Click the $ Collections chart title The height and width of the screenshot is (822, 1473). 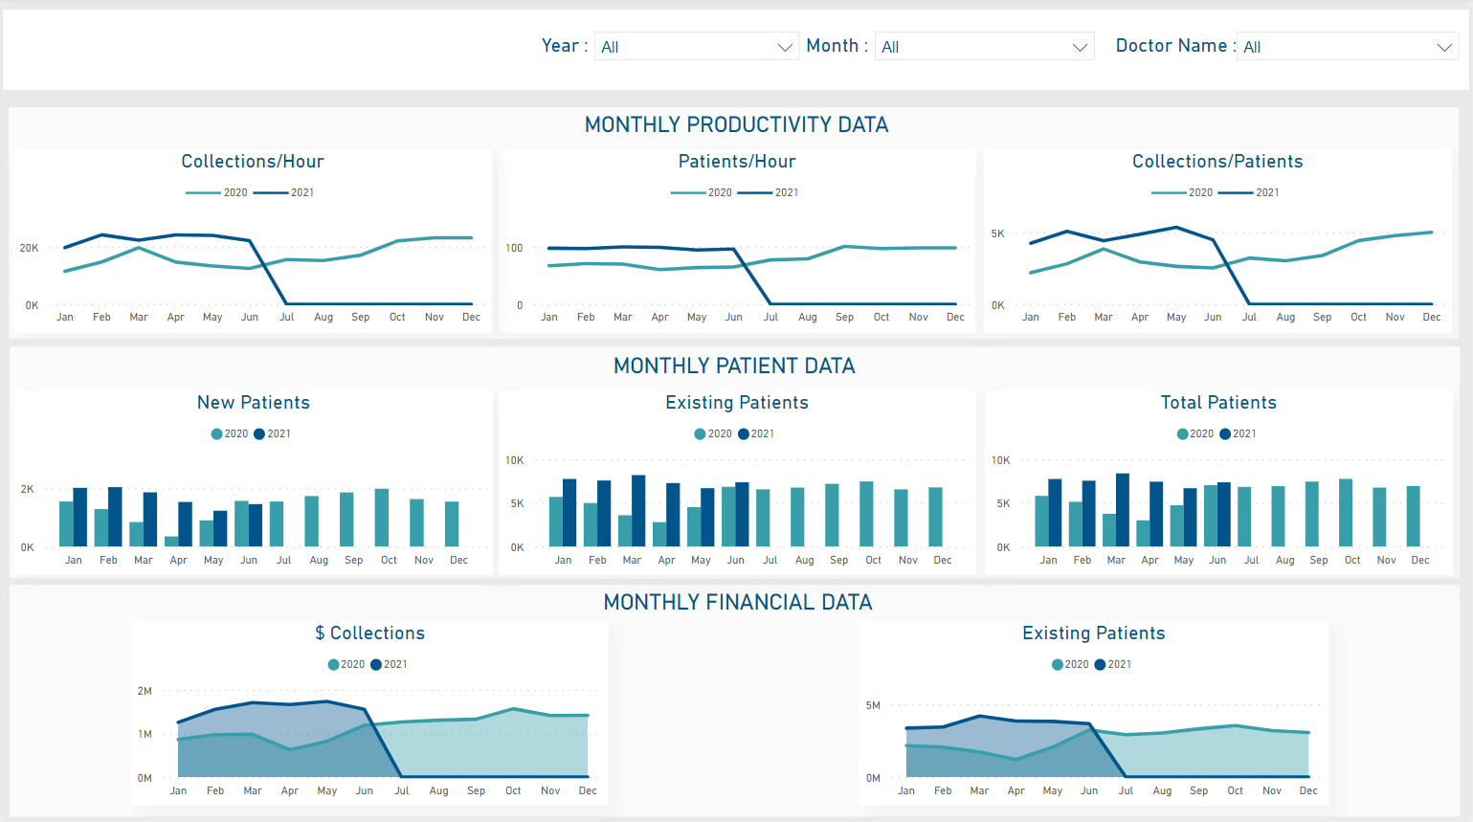coord(369,633)
